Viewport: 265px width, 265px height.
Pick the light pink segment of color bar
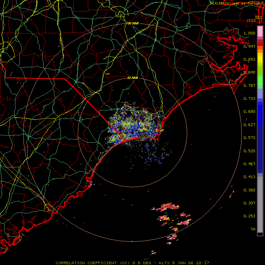point(260,32)
